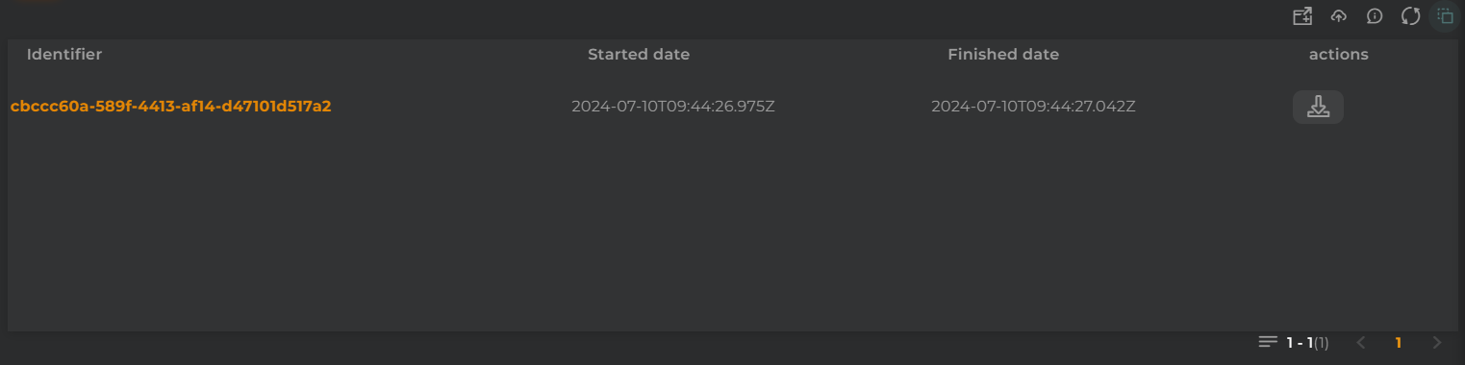Refresh the list with circular arrows icon
Viewport: 1465px width, 365px height.
pos(1410,16)
